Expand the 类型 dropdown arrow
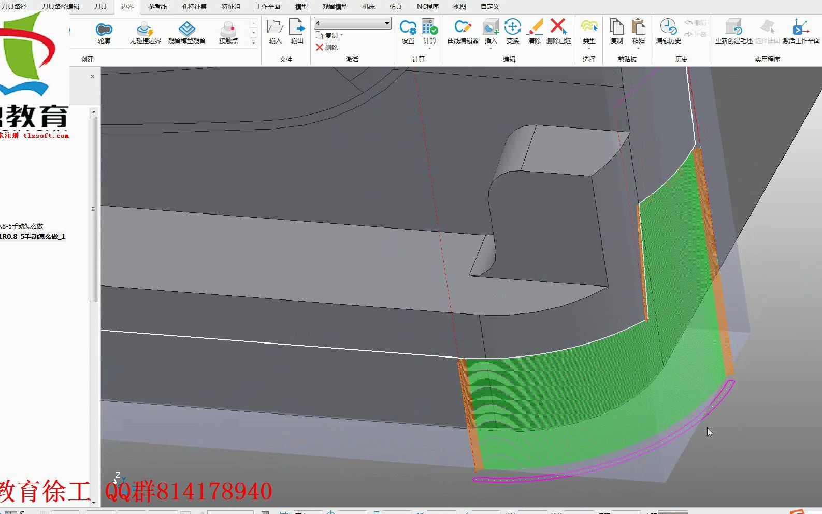Screen dimensions: 822x514 click(589, 48)
